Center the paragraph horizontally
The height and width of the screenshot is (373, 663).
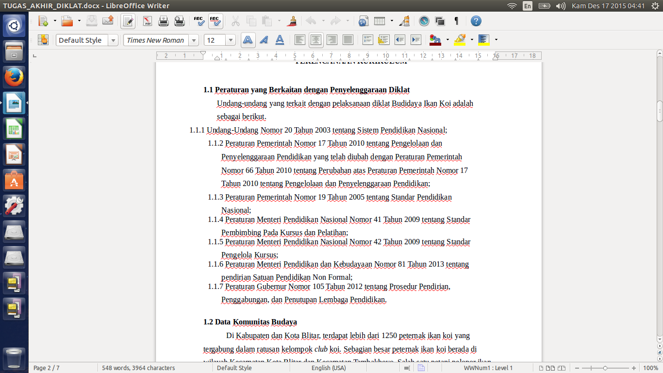316,40
